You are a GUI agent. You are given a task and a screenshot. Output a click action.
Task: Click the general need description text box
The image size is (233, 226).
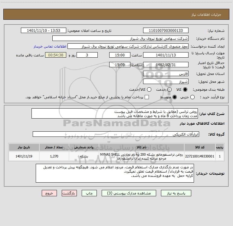pos(115,113)
